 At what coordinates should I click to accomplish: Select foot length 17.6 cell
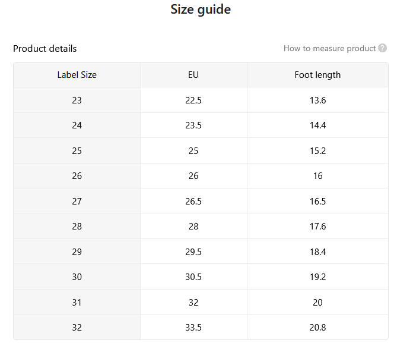(318, 226)
